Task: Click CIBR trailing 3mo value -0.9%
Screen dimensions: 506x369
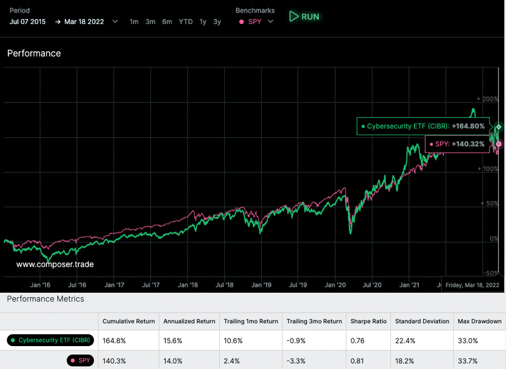Action: point(296,341)
